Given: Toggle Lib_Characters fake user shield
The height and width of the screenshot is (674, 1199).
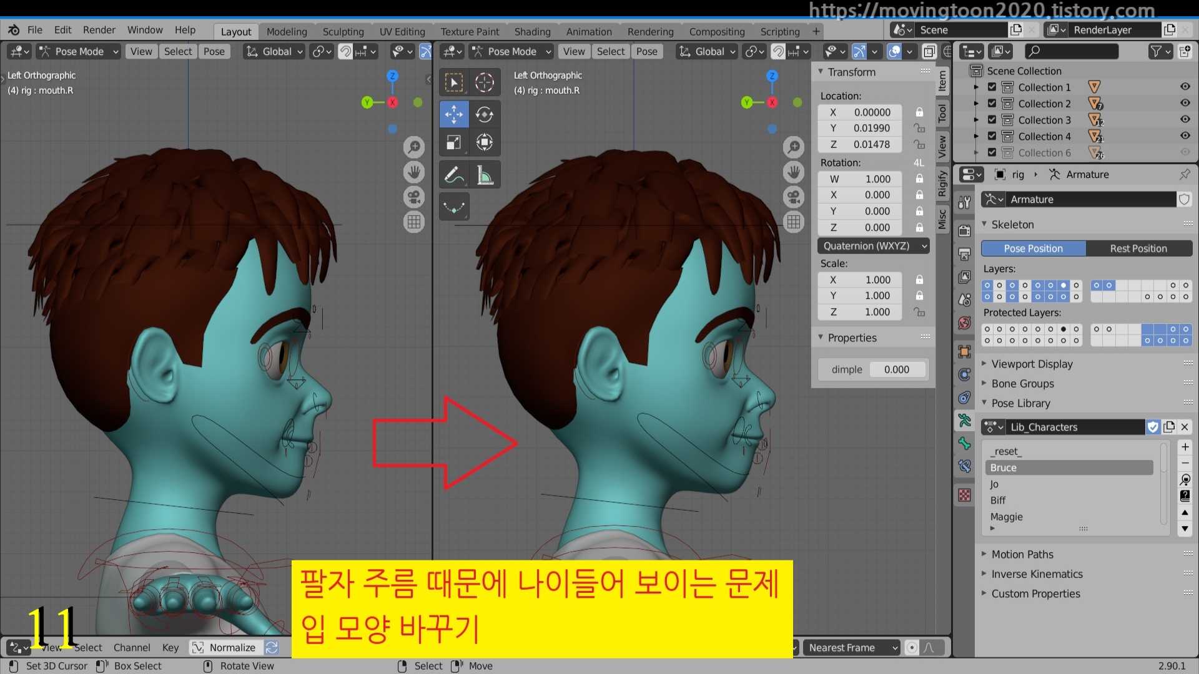Looking at the screenshot, I should pyautogui.click(x=1153, y=427).
